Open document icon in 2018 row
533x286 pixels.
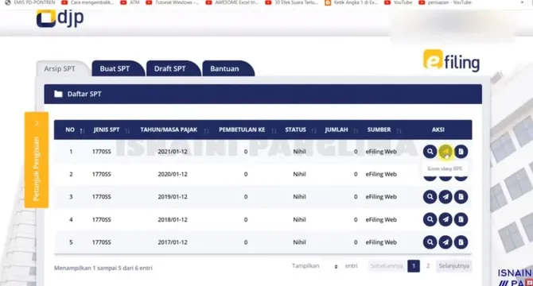tap(461, 219)
